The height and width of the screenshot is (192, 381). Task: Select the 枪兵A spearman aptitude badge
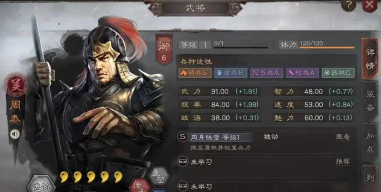coord(302,73)
